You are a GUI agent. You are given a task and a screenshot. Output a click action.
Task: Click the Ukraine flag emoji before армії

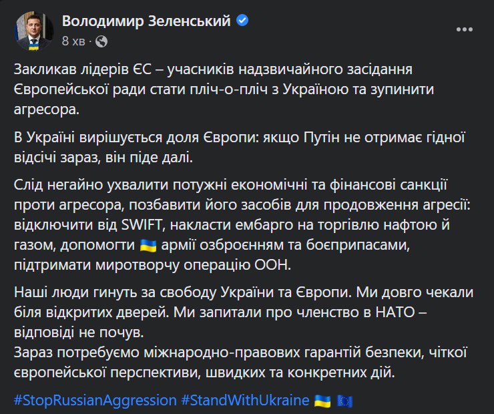[x=148, y=245]
